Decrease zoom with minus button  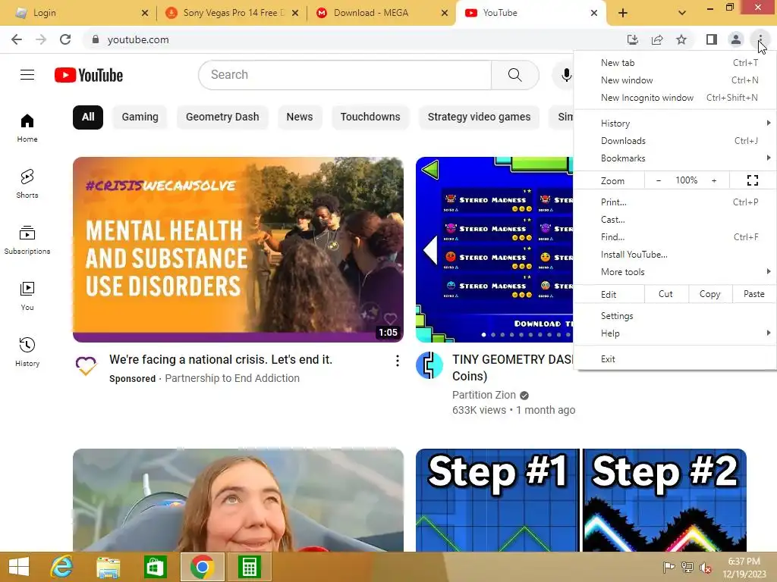(x=658, y=180)
